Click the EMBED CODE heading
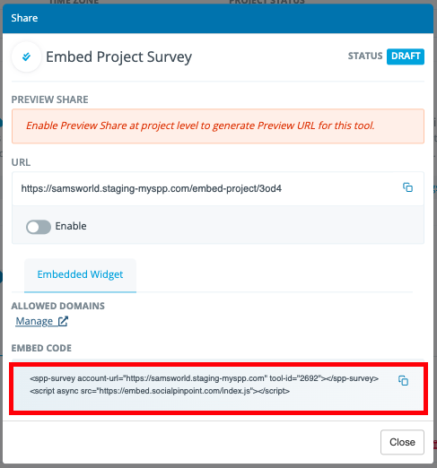 (x=41, y=348)
